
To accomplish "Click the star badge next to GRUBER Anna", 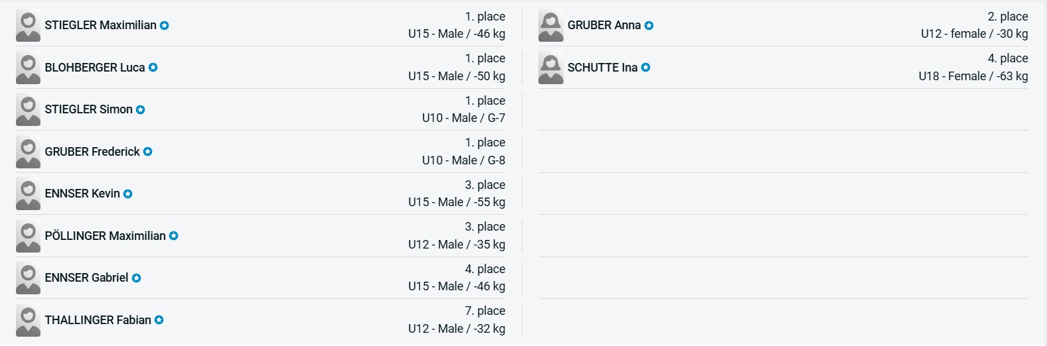I will [x=649, y=26].
